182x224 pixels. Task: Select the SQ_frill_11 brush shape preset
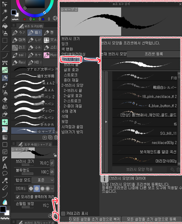(x=145, y=131)
